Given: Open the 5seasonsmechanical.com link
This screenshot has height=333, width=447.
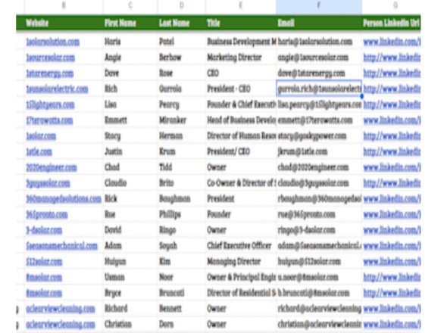Looking at the screenshot, I should pyautogui.click(x=61, y=246).
